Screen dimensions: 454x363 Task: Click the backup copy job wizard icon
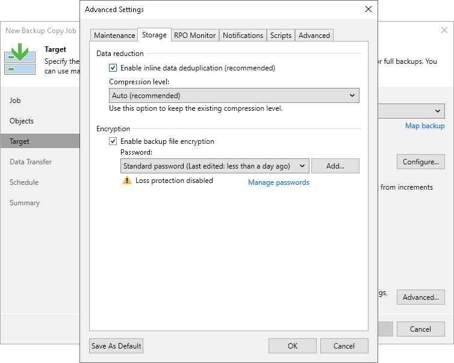click(x=20, y=59)
